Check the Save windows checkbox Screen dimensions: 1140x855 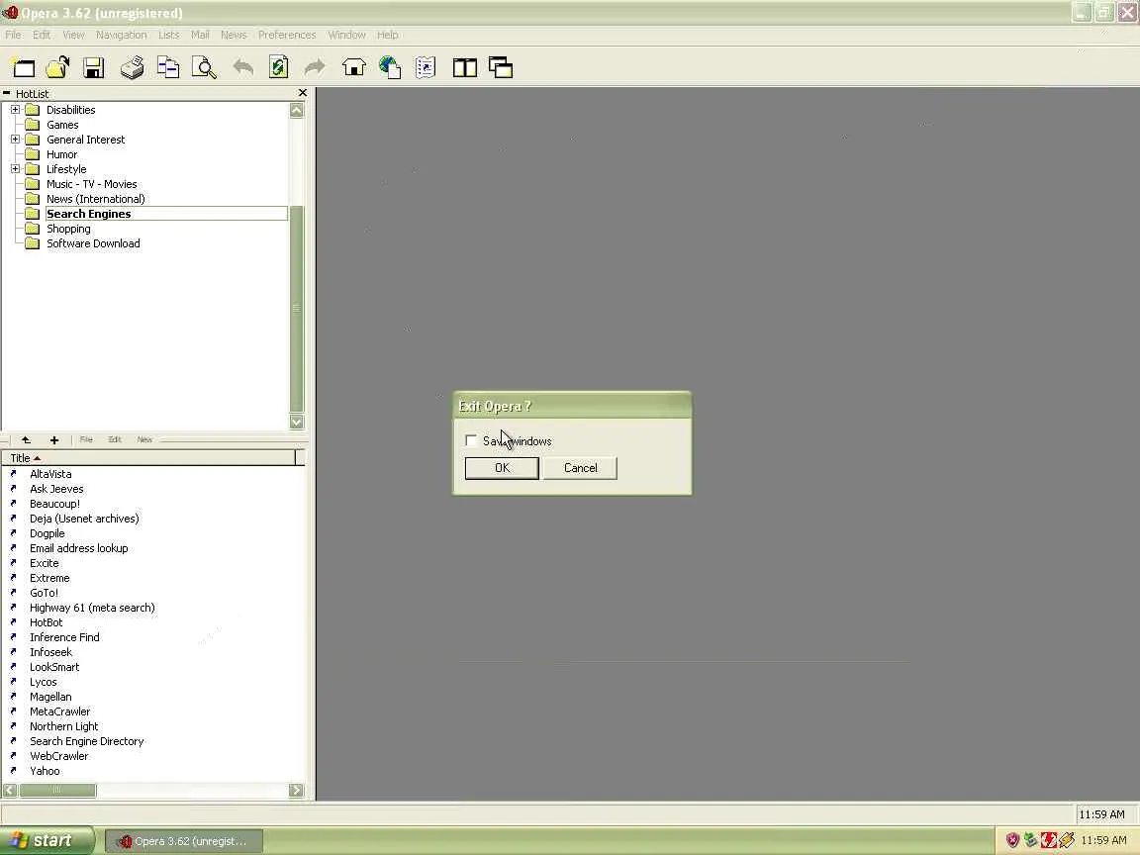471,440
